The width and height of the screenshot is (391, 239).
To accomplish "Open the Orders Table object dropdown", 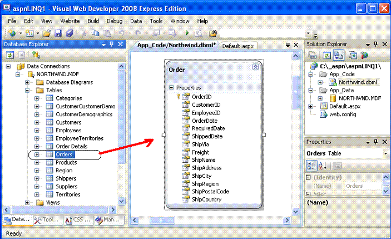I will tap(385, 153).
